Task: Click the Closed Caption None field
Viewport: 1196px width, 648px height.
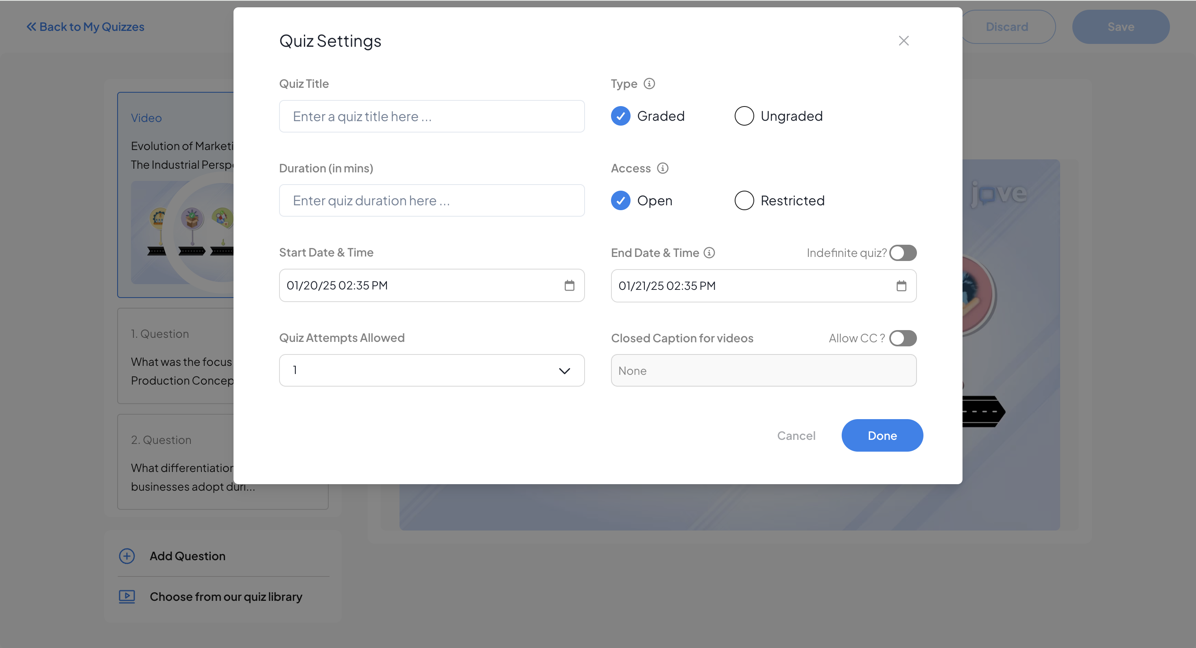Action: tap(763, 370)
